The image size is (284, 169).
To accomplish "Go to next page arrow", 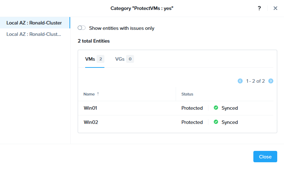I will click(271, 81).
